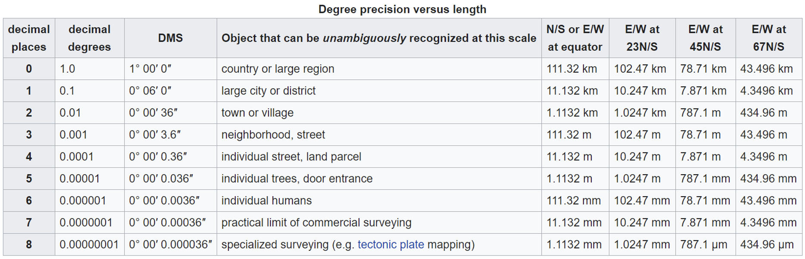Screen dimensions: 805x259
Task: Click the "country or large region" cell
Action: pos(278,69)
